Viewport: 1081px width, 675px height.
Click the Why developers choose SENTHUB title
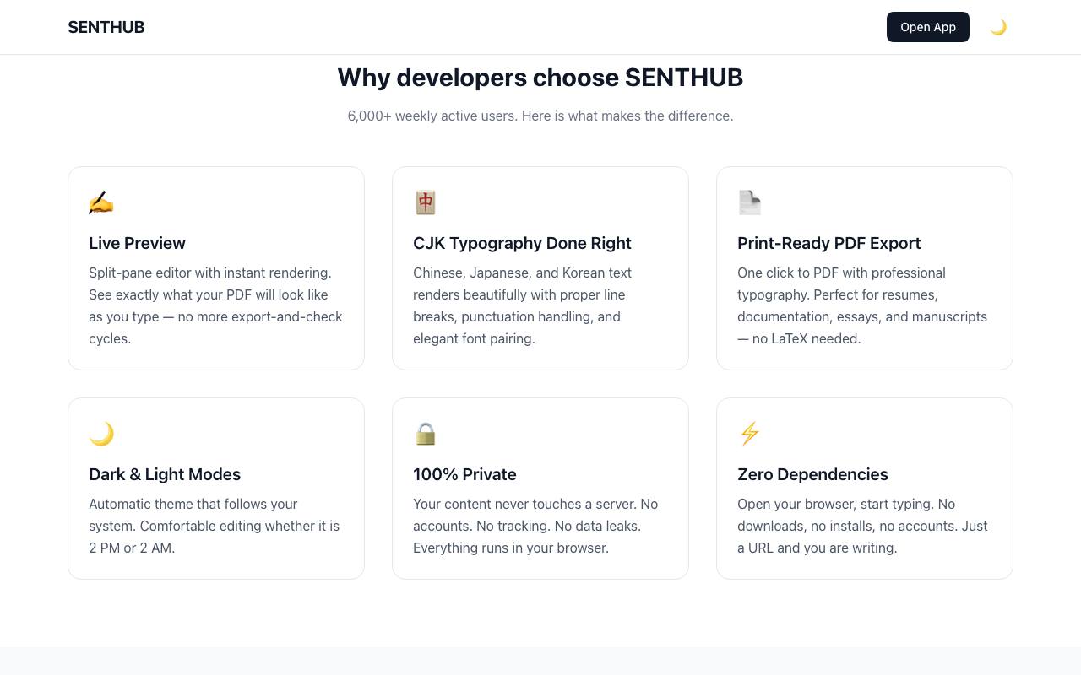[x=540, y=78]
